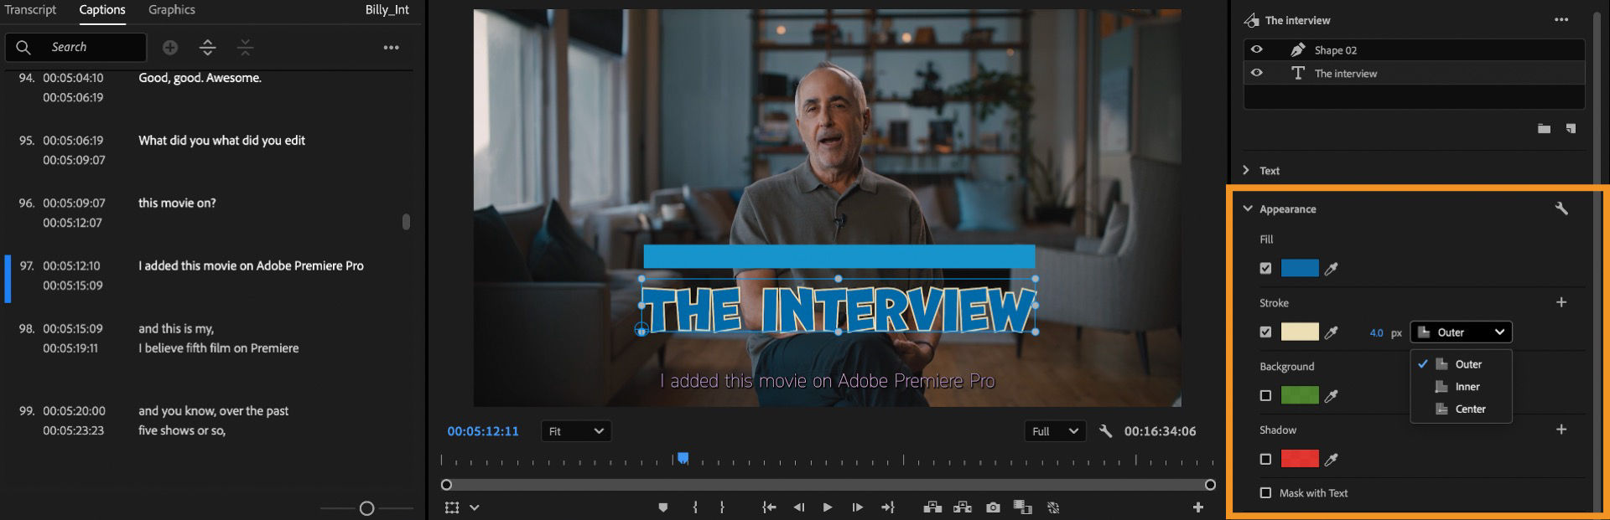Click the left handle of the monitor zoom bar
Screen dimensions: 1610x520
(x=446, y=485)
